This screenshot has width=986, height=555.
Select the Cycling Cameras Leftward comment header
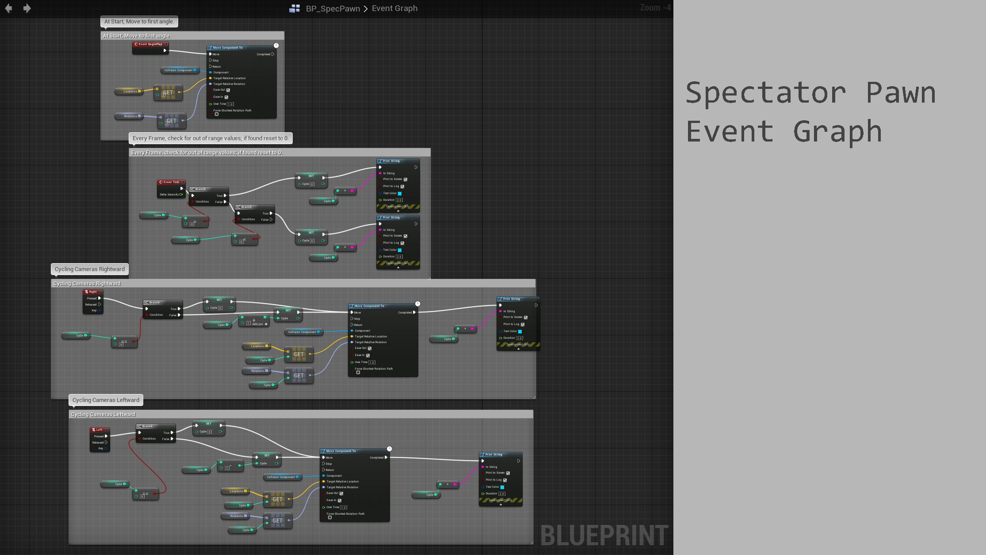point(301,414)
